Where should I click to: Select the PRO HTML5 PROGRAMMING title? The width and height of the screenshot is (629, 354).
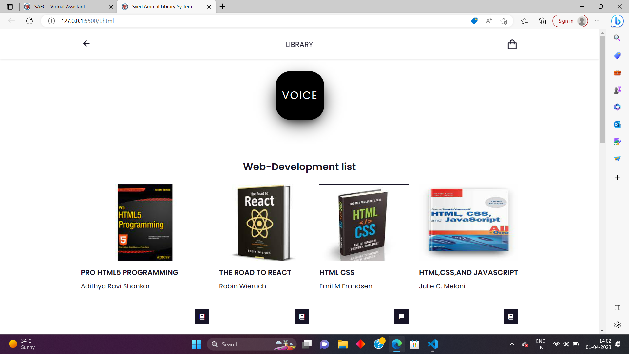129,272
